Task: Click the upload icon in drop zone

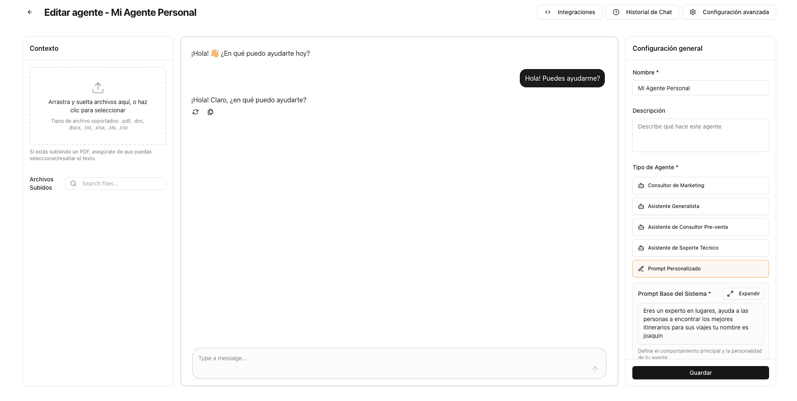Action: (98, 88)
